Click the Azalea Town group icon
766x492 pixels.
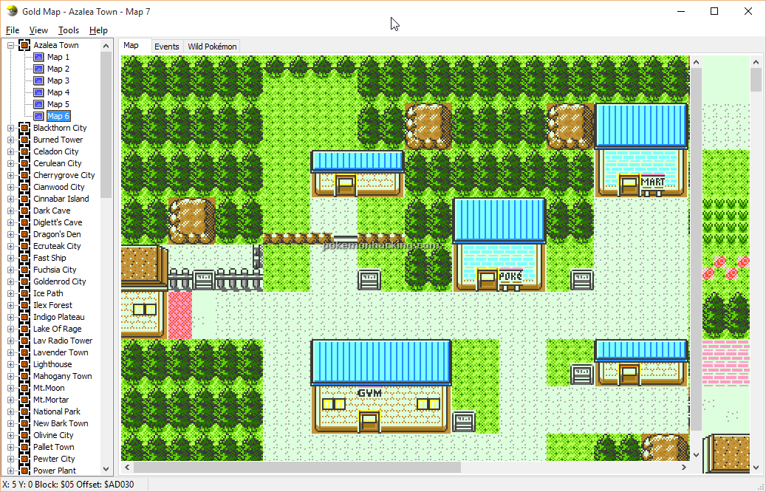(x=24, y=46)
